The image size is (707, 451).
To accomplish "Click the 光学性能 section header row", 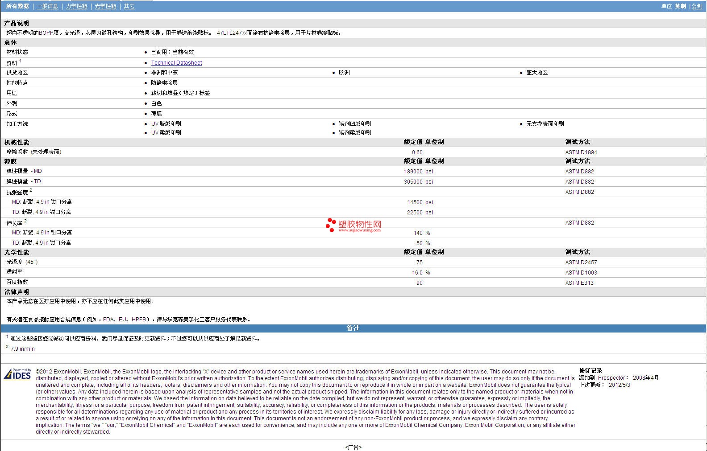I will tap(17, 252).
